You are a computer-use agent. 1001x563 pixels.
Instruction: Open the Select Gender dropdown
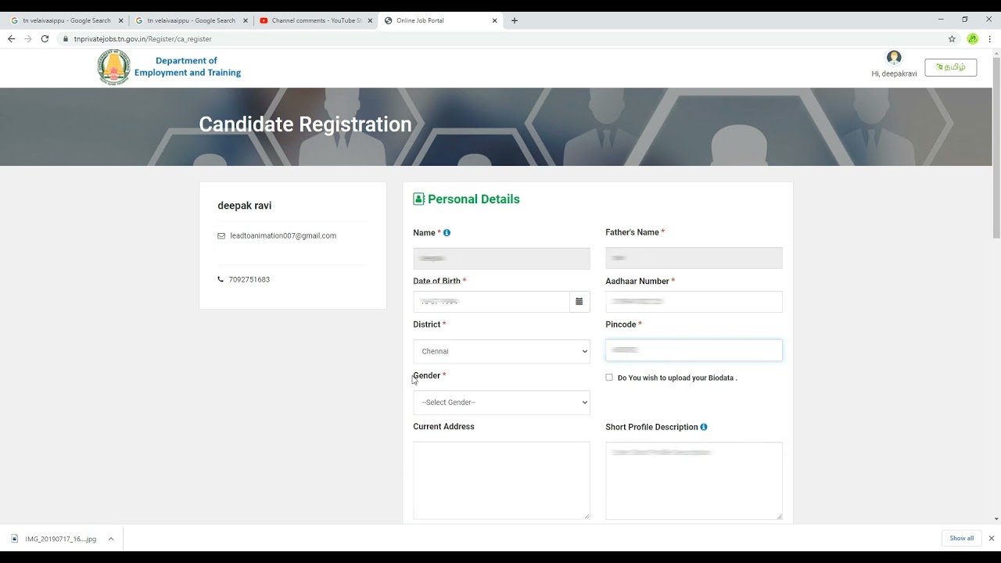tap(501, 402)
